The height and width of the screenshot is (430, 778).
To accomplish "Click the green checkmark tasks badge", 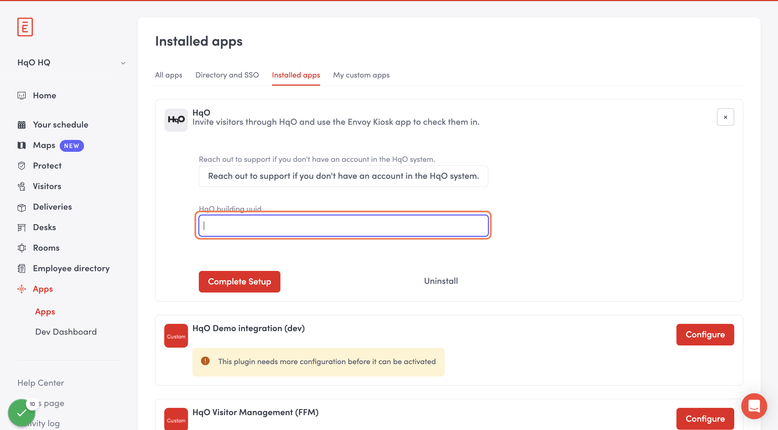I will coord(21,413).
